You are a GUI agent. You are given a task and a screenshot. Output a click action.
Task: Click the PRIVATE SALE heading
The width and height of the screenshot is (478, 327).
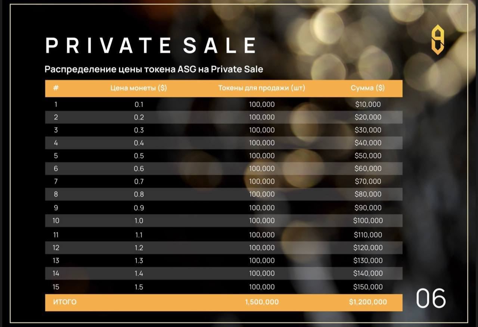151,45
